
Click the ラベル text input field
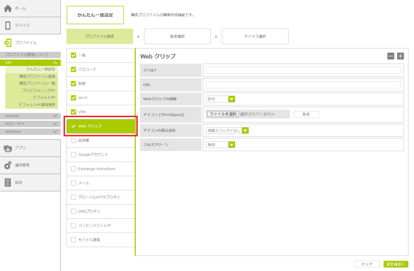(x=303, y=70)
